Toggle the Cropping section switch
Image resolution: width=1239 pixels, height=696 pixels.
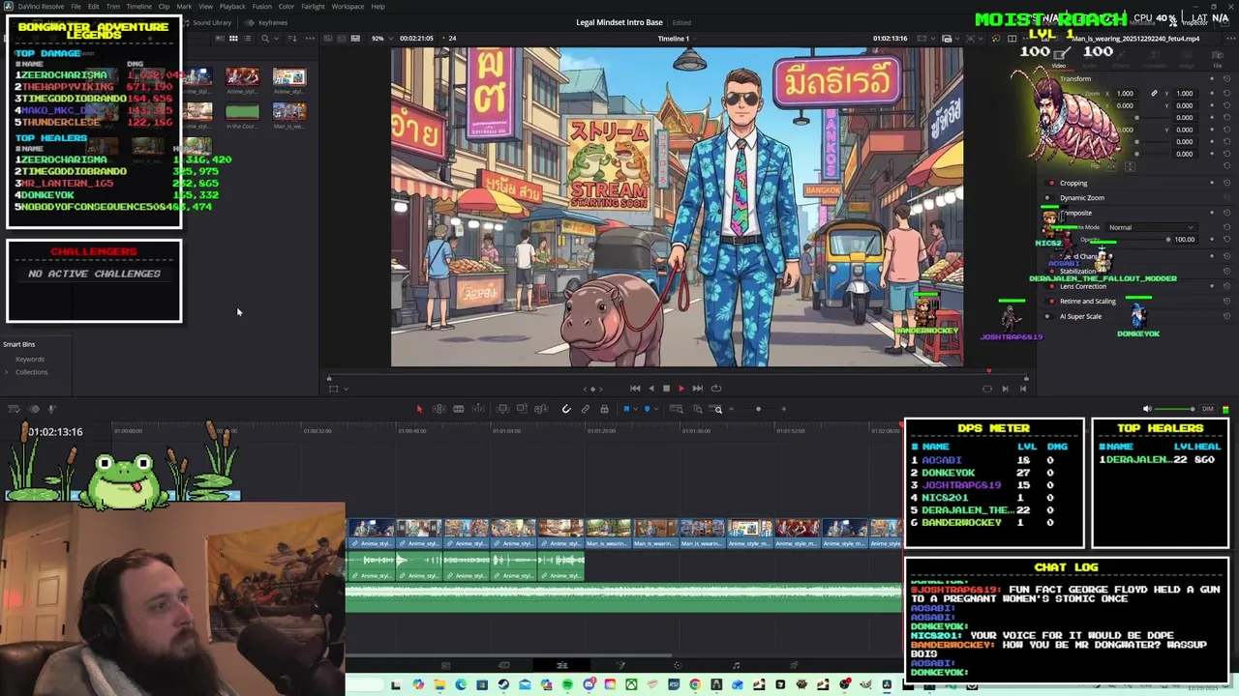point(1051,183)
